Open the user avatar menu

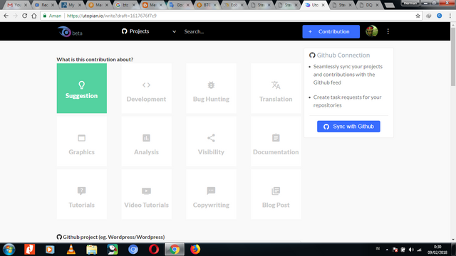[372, 31]
